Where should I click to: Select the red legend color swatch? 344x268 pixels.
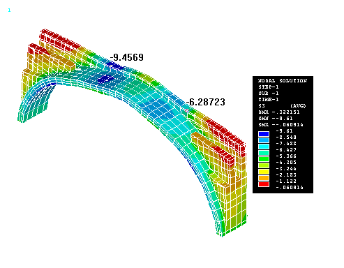click(x=264, y=184)
